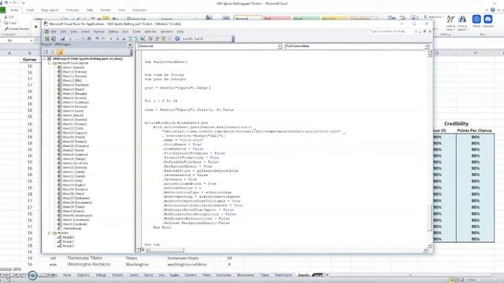Viewport: 504px width, 283px height.
Task: Open the Window menu in VBA editor
Action: point(166,31)
